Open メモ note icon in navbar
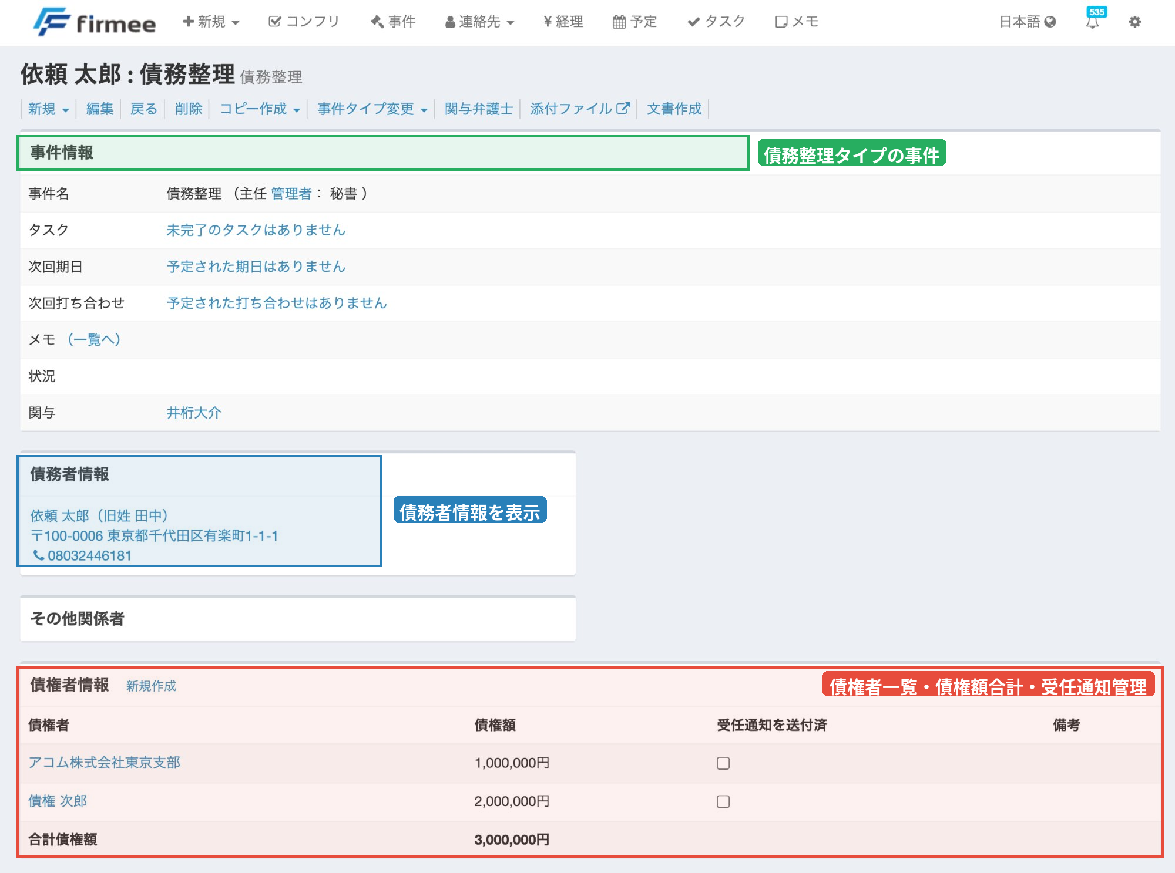 click(x=781, y=22)
